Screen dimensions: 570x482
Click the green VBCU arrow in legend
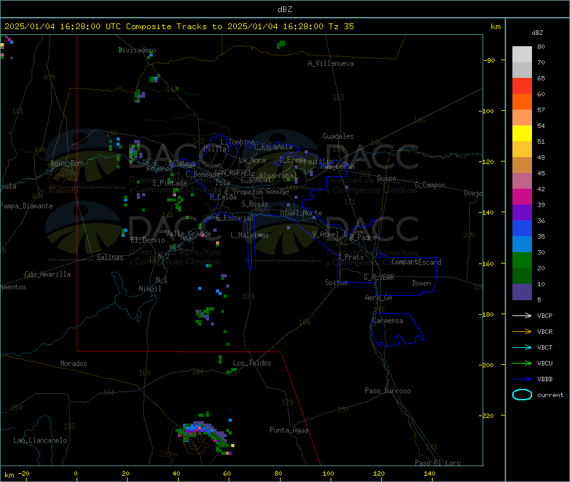(522, 363)
